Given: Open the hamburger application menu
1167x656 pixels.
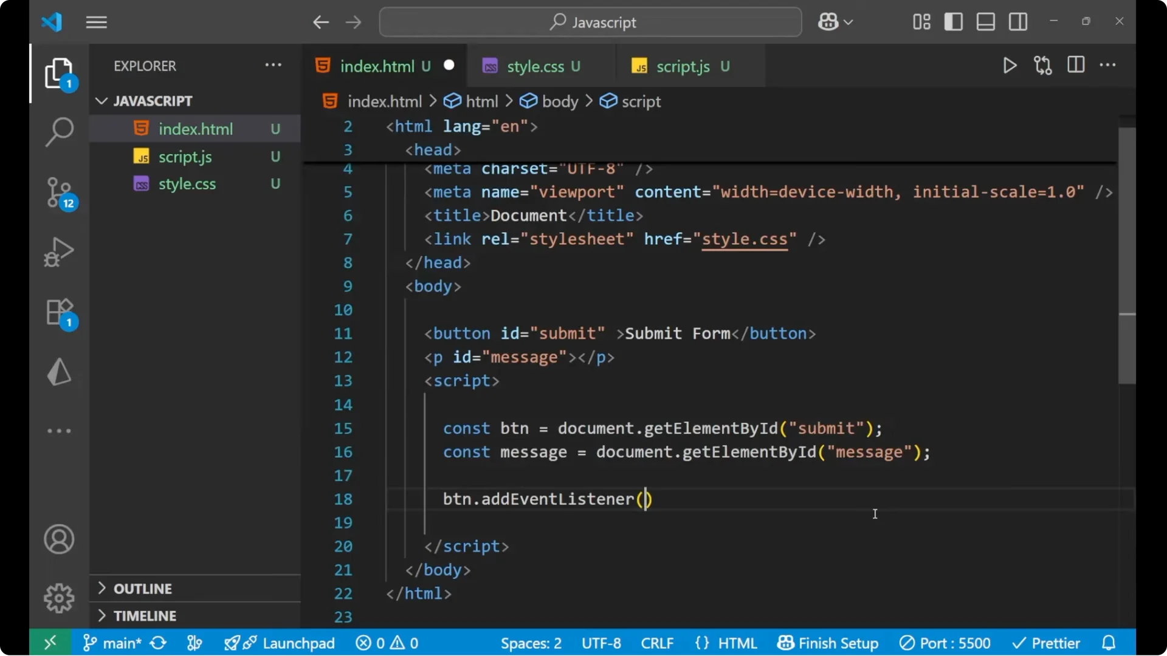Looking at the screenshot, I should [x=96, y=22].
